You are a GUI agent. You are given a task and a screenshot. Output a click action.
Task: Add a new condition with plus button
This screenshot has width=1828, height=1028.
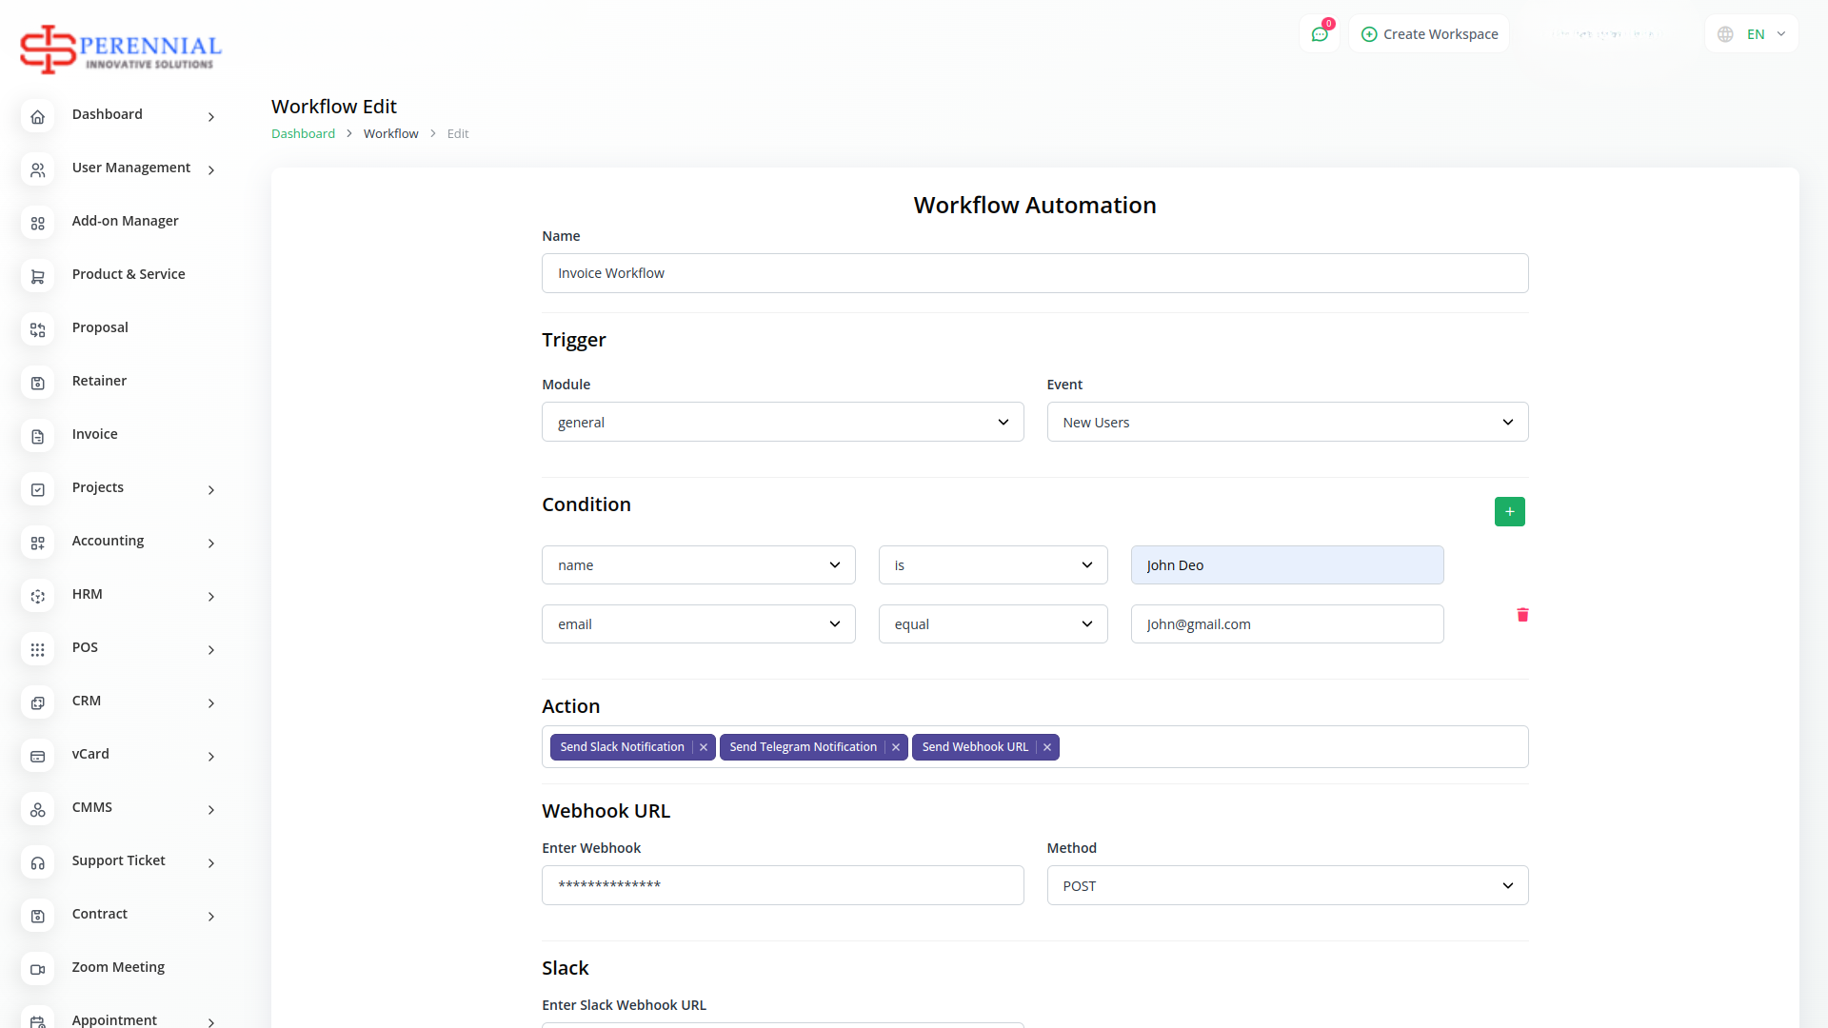pos(1509,512)
